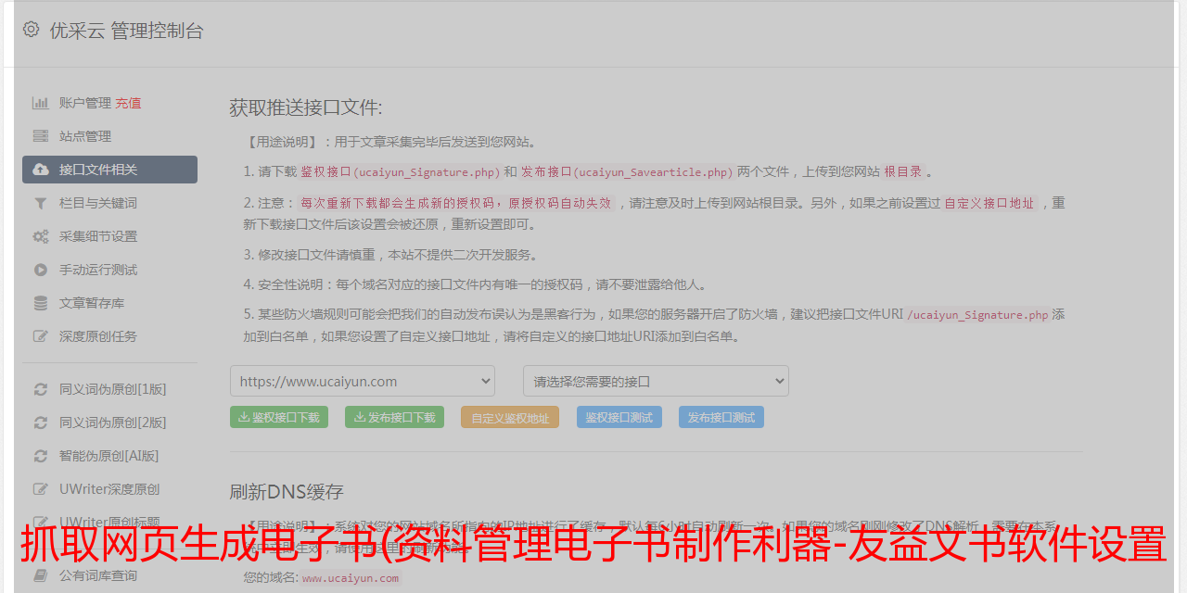Click the play icon for 手动运行测试
This screenshot has width=1187, height=593.
(x=41, y=270)
